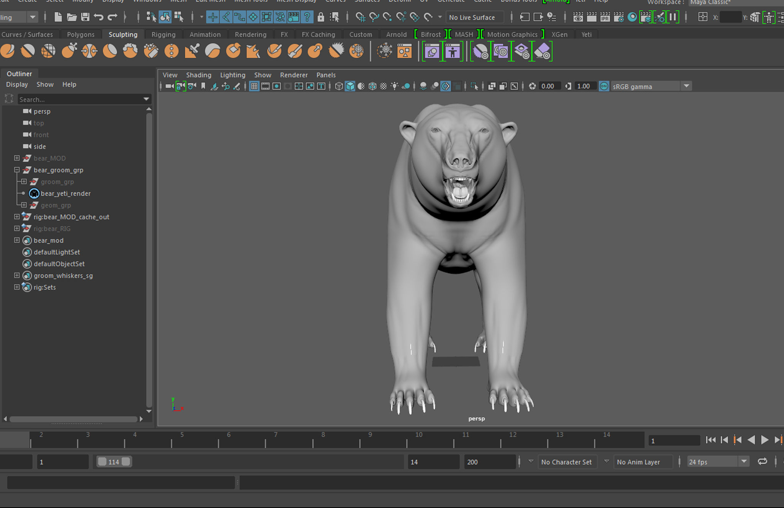This screenshot has width=784, height=508.
Task: Click the New Scene file icon
Action: [x=58, y=17]
